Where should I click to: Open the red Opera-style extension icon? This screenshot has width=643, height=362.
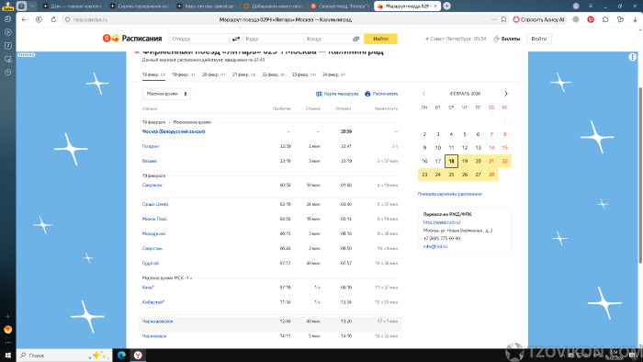coord(591,19)
